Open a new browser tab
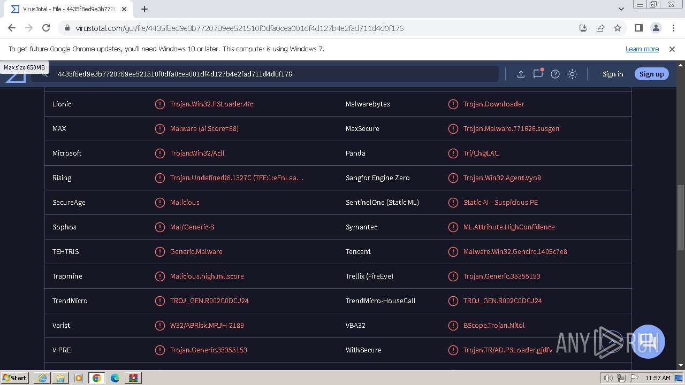 click(x=144, y=9)
